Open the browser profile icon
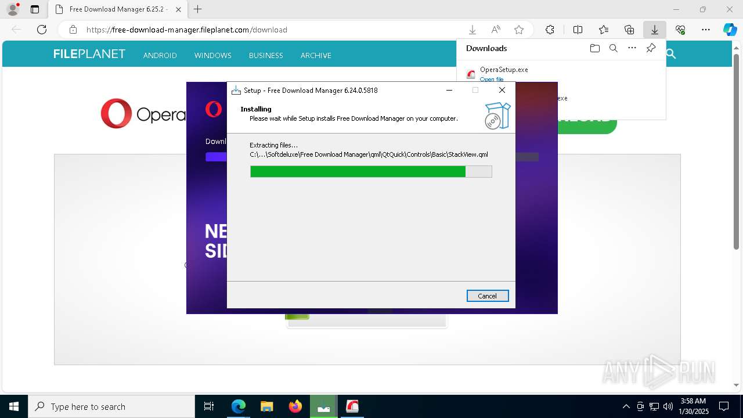This screenshot has width=743, height=418. pyautogui.click(x=13, y=9)
